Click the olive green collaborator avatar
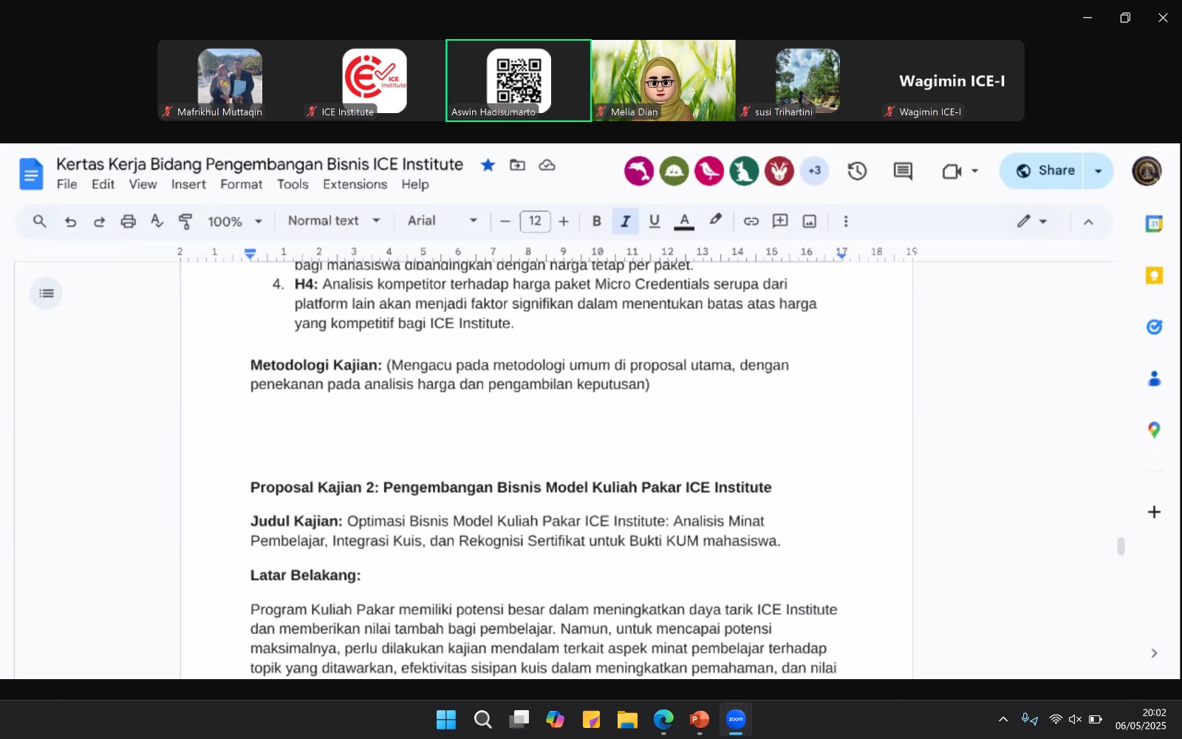1182x739 pixels. [674, 171]
